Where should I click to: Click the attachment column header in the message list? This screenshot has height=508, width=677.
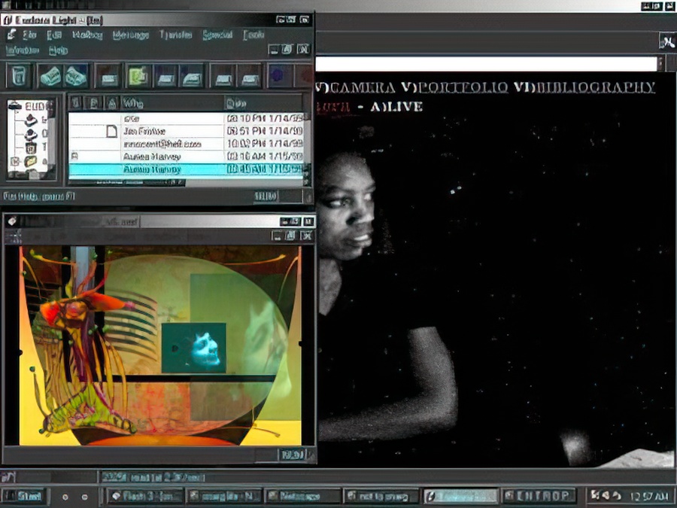coord(111,103)
